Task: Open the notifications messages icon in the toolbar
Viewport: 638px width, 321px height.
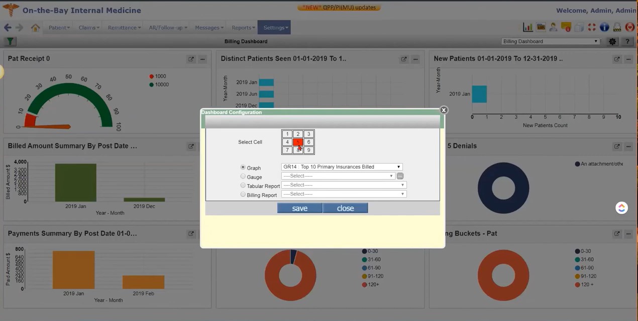Action: 566,28
